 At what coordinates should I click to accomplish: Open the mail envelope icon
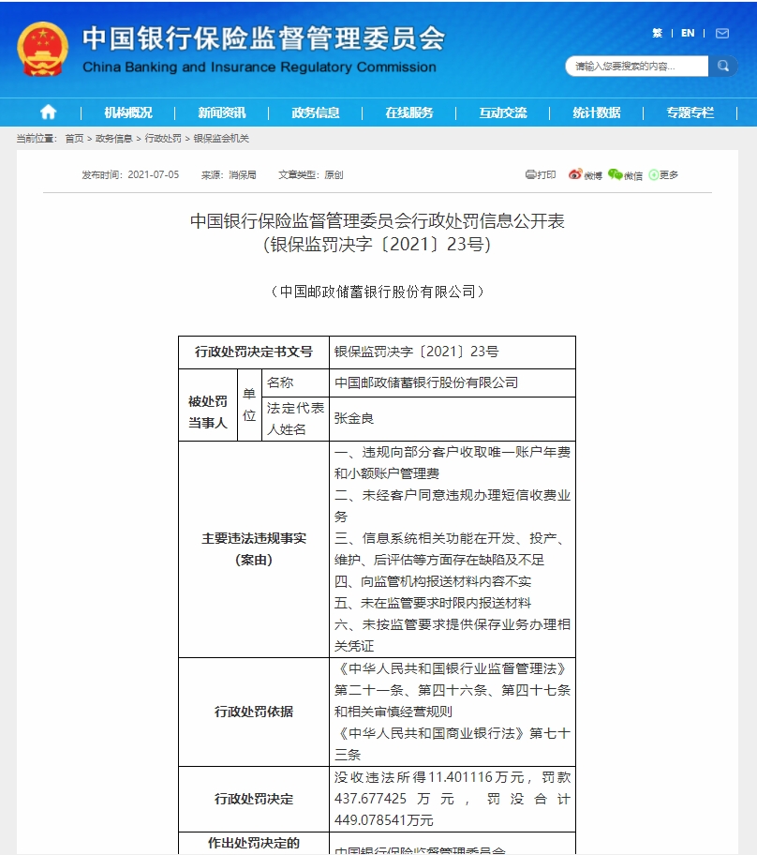(722, 33)
